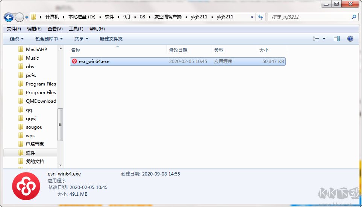
Task: Open the more view options arrow
Action: 324,39
